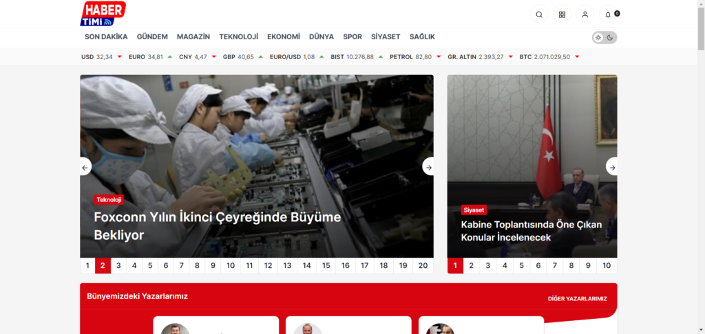Select main slider page 12

point(268,266)
